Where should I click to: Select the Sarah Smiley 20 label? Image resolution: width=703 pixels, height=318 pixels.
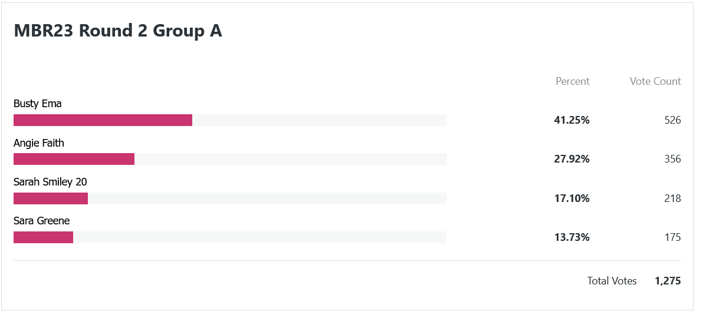pyautogui.click(x=50, y=182)
